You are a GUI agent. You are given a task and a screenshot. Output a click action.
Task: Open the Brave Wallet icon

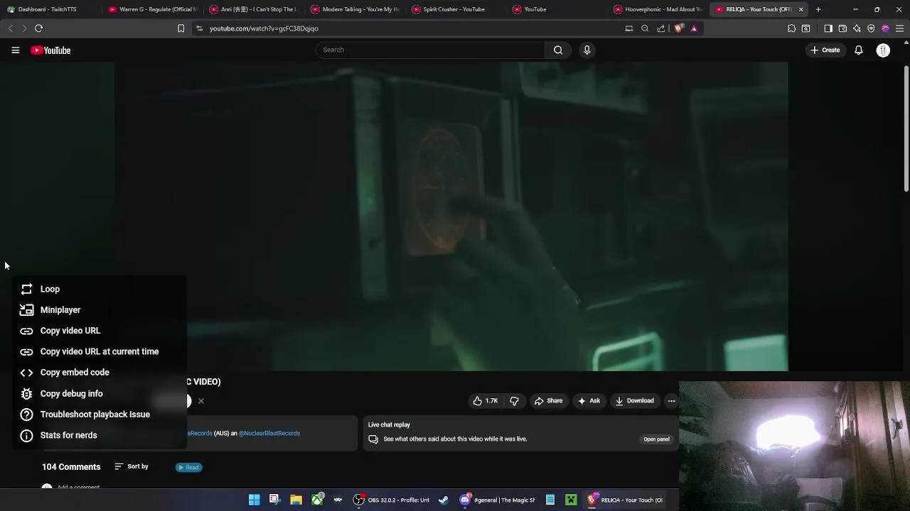[x=842, y=28]
